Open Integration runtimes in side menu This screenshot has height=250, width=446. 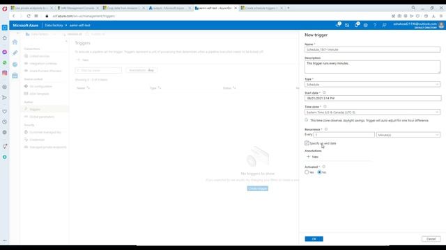43,63
